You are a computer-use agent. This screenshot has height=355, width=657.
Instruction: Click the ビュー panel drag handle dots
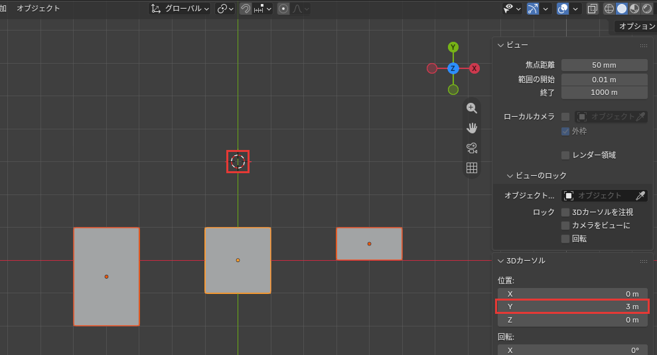644,45
